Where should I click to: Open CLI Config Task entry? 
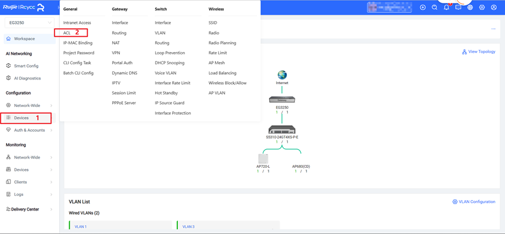(x=77, y=63)
